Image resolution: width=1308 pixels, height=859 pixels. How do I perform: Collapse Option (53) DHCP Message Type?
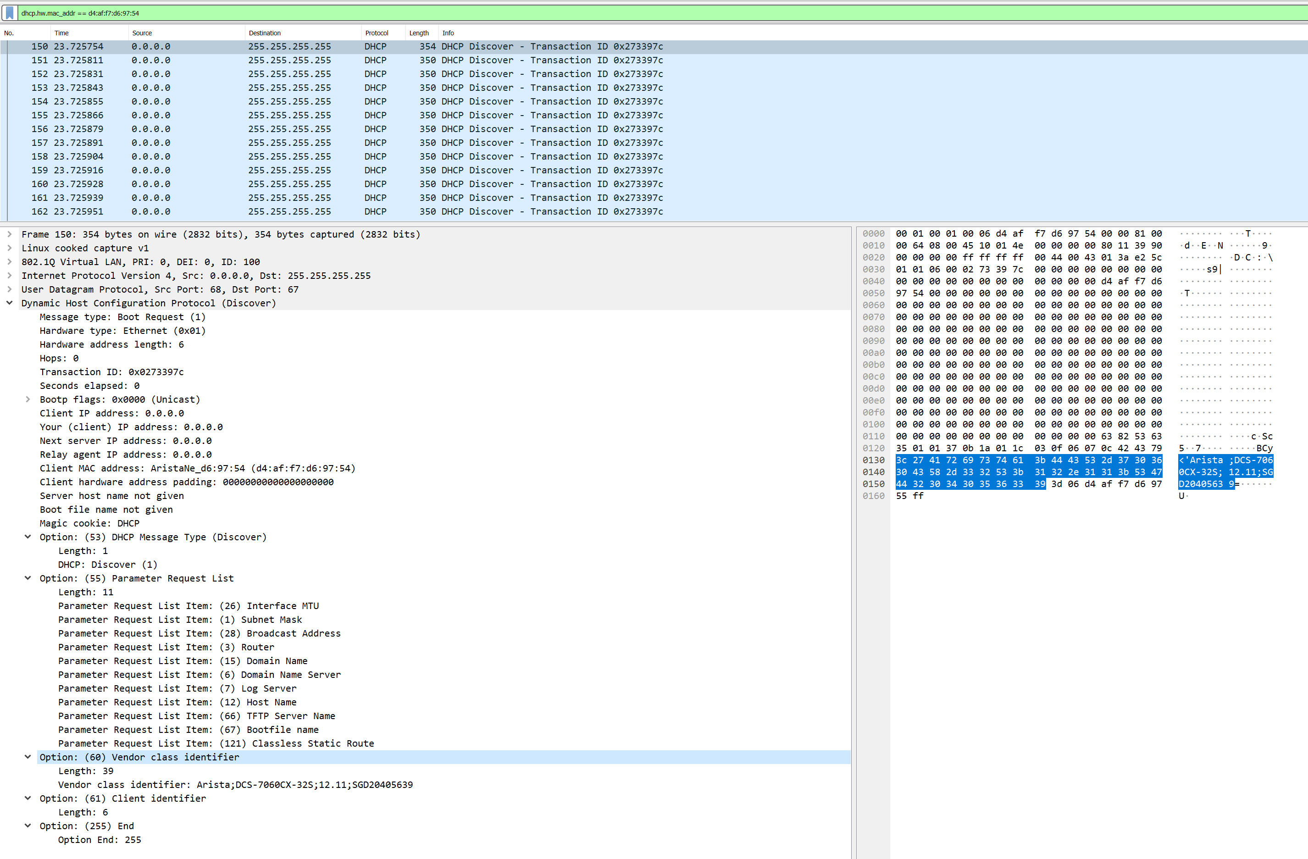[x=28, y=537]
